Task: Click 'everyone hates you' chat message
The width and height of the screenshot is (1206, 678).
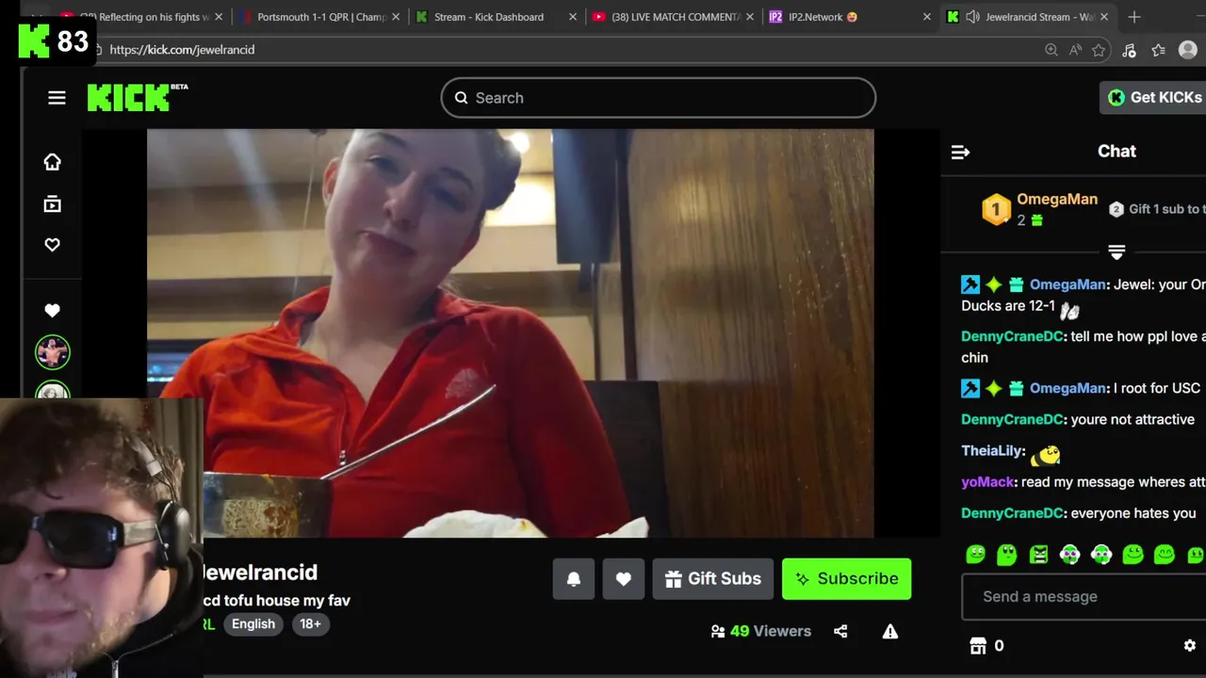Action: tap(1133, 513)
